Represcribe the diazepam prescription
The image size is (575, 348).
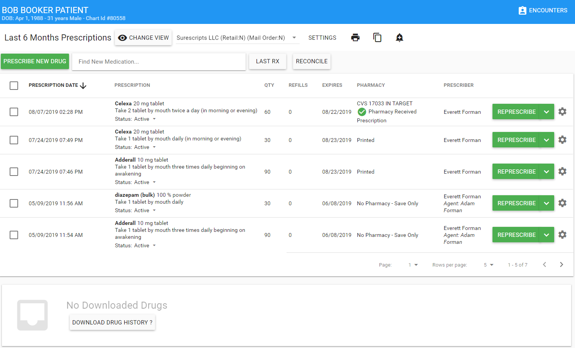(x=516, y=203)
